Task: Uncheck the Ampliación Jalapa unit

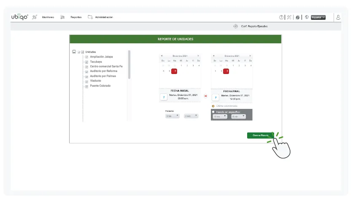Action: pos(87,57)
